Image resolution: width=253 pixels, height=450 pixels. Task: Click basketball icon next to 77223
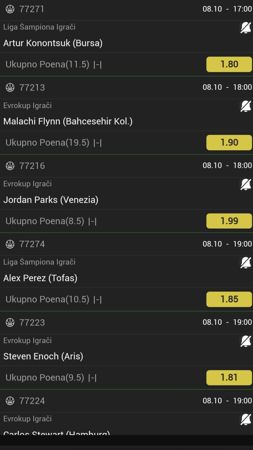point(10,322)
